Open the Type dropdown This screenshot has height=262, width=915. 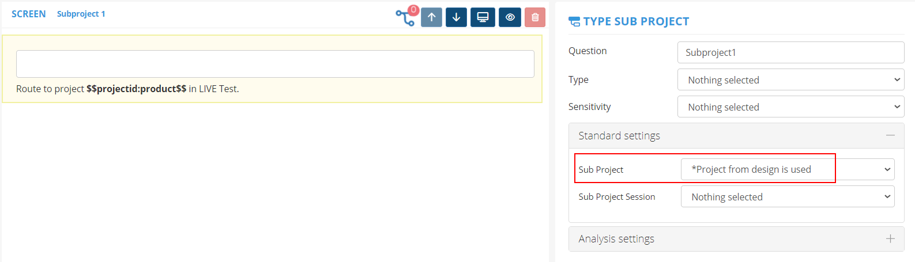(790, 80)
